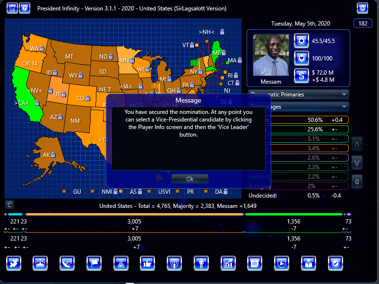Click the dollar funds icon beside $ 72.0 M

[x=301, y=76]
